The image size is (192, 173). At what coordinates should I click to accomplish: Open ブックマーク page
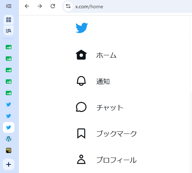coord(116,134)
